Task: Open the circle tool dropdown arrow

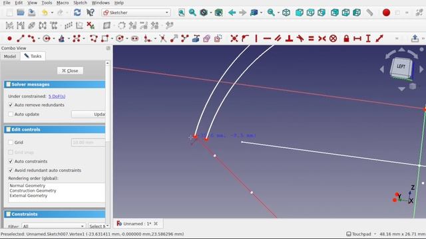Action: [53, 39]
